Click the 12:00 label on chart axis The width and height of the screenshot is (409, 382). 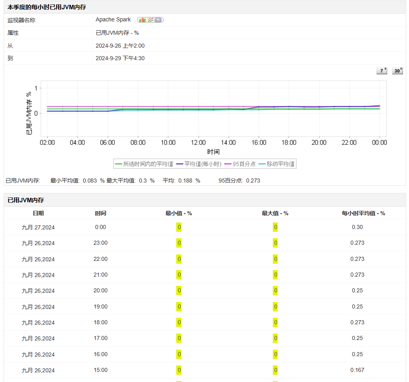click(198, 143)
